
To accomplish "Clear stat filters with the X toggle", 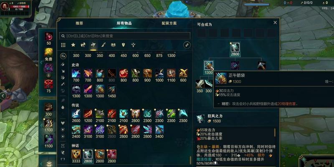I will click(63, 56).
